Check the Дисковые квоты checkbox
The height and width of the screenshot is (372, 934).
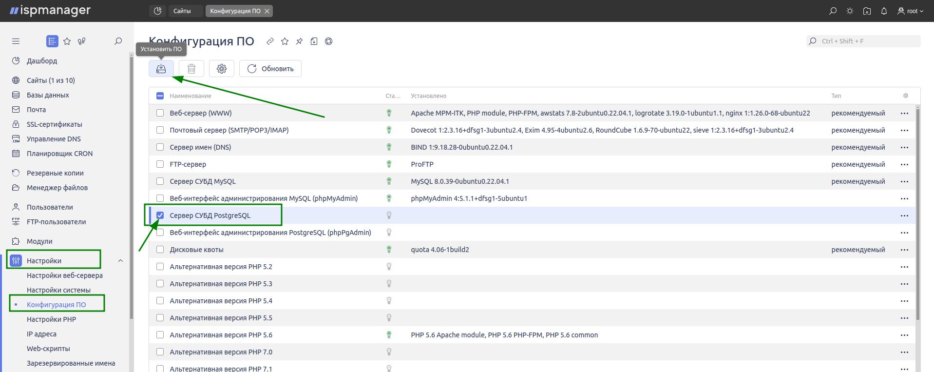click(160, 249)
